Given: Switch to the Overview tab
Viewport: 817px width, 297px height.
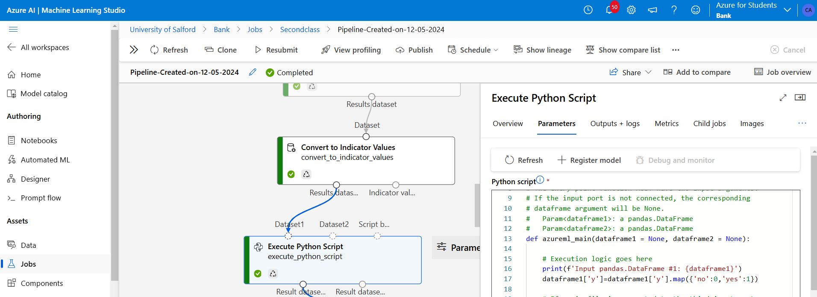Looking at the screenshot, I should [508, 124].
